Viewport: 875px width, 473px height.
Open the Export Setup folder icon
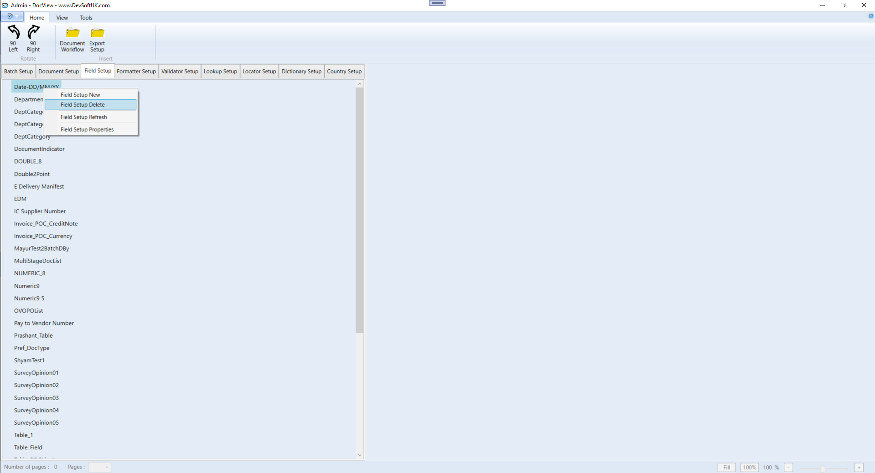(97, 40)
